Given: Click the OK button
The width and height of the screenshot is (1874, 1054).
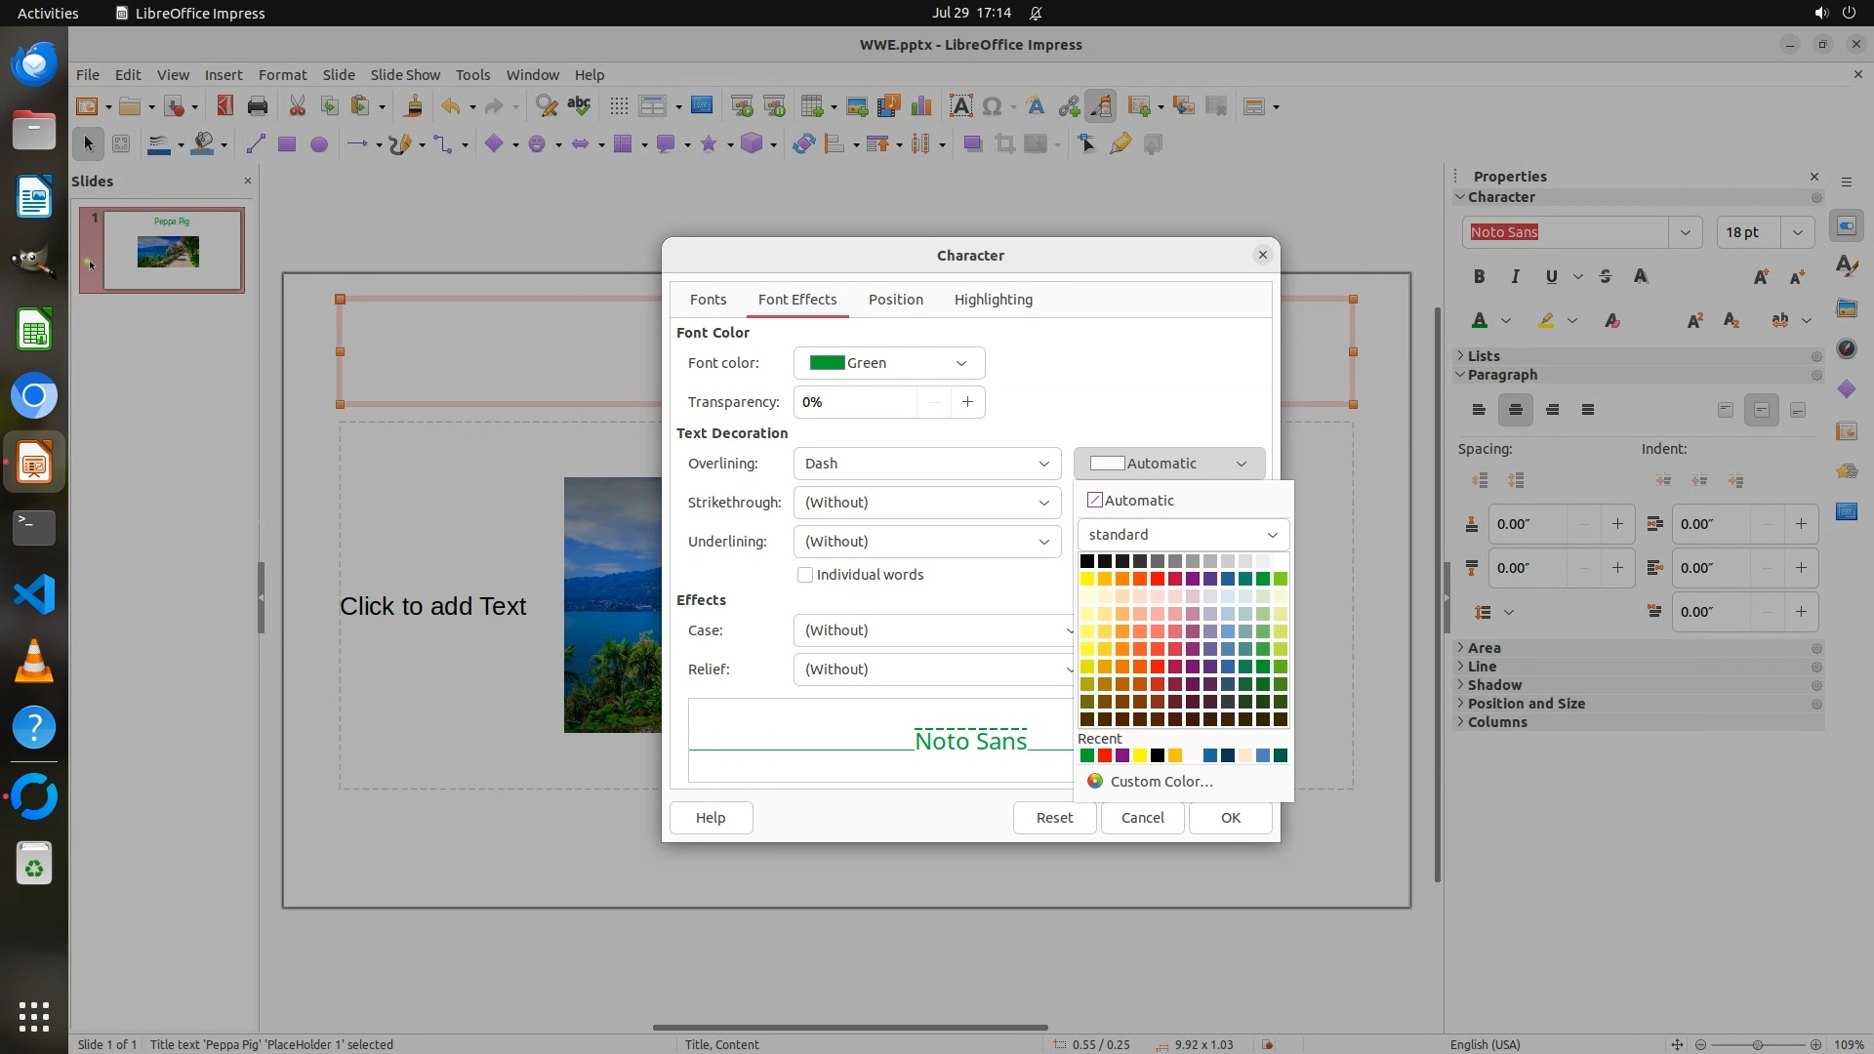Looking at the screenshot, I should click(x=1230, y=818).
